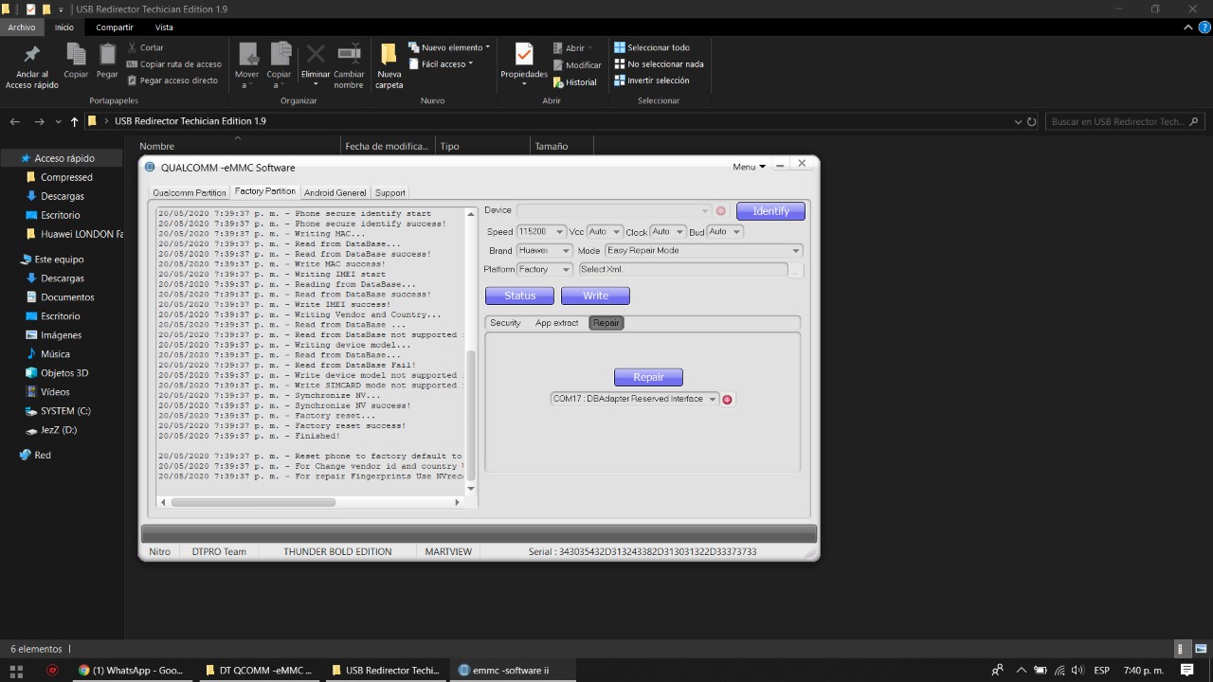This screenshot has width=1213, height=682.
Task: Open the Speed 115200 dropdown
Action: tap(558, 232)
